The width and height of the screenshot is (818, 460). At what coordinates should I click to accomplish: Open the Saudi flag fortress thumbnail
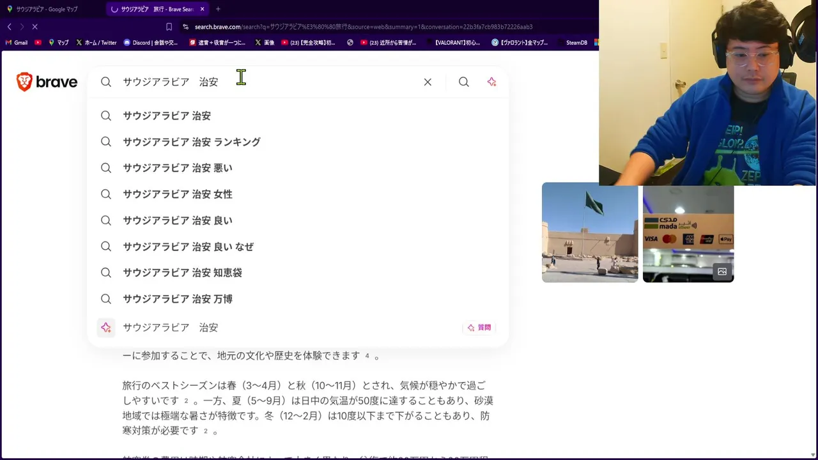pos(590,233)
